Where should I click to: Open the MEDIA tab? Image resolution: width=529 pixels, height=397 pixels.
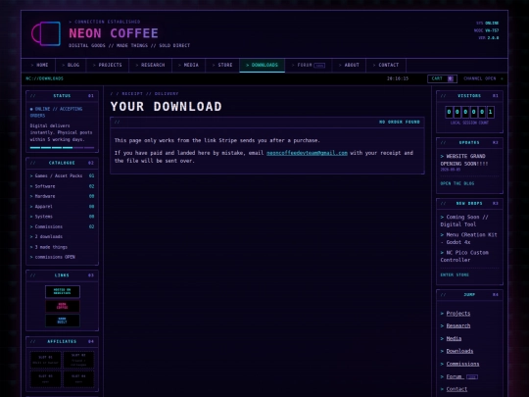tap(189, 65)
